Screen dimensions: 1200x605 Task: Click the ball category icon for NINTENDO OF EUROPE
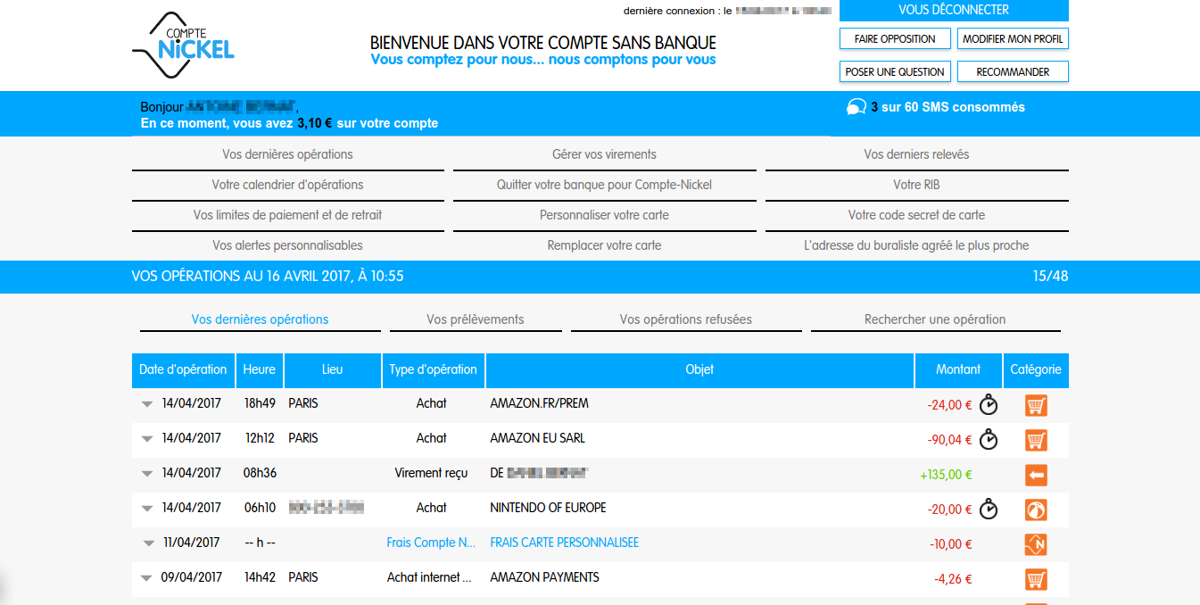[1036, 510]
